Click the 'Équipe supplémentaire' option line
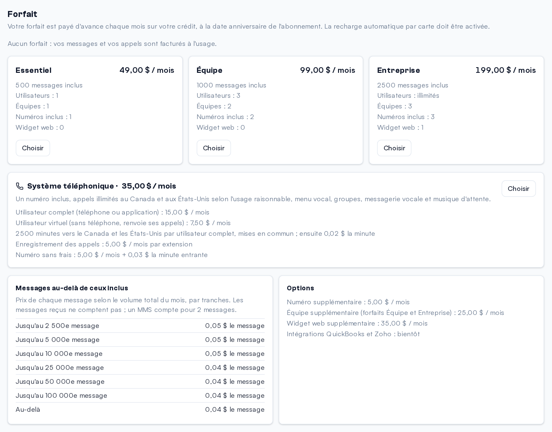Image resolution: width=552 pixels, height=432 pixels. coord(396,313)
